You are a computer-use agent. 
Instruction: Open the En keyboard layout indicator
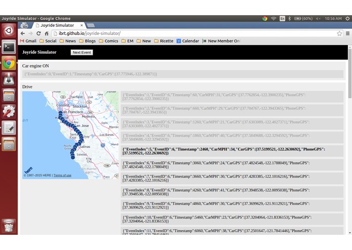click(283, 18)
